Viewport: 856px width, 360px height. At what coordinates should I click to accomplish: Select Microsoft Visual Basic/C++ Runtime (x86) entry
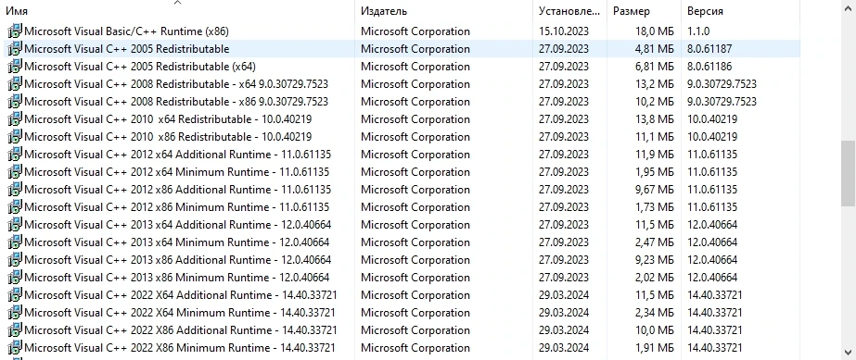pyautogui.click(x=127, y=31)
